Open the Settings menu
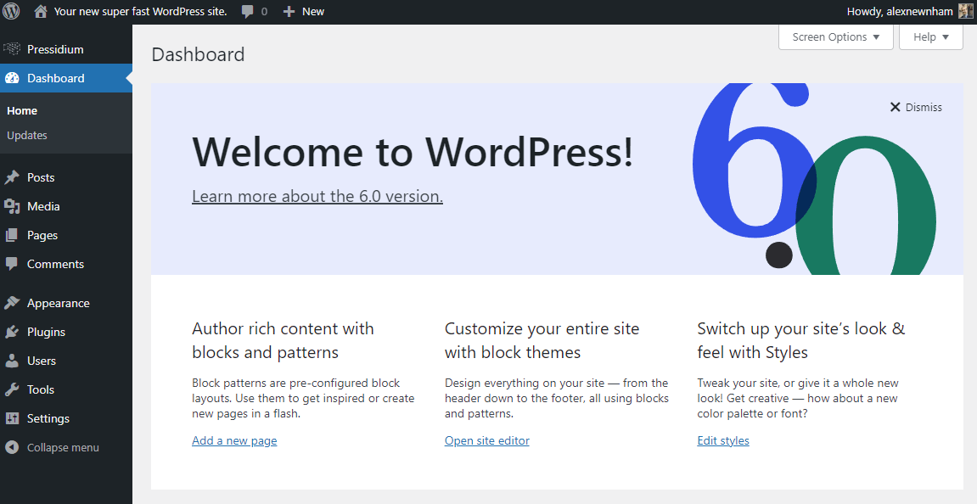Viewport: 977px width, 504px height. pyautogui.click(x=66, y=418)
